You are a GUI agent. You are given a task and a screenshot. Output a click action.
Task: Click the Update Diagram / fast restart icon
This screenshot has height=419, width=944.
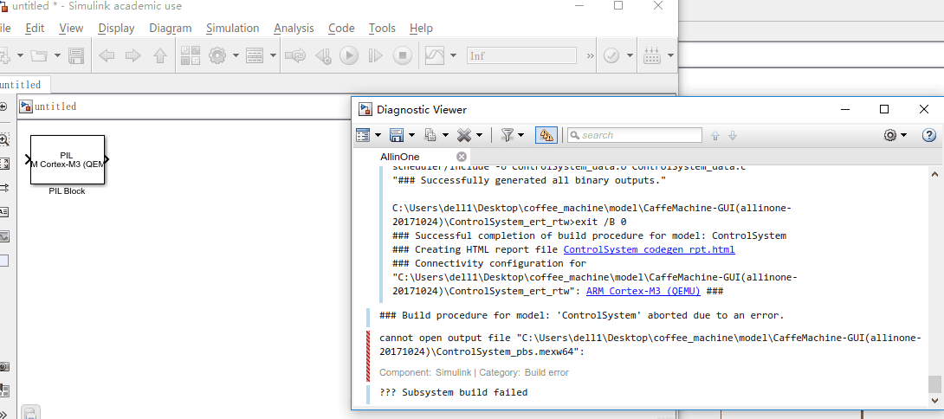(x=295, y=56)
